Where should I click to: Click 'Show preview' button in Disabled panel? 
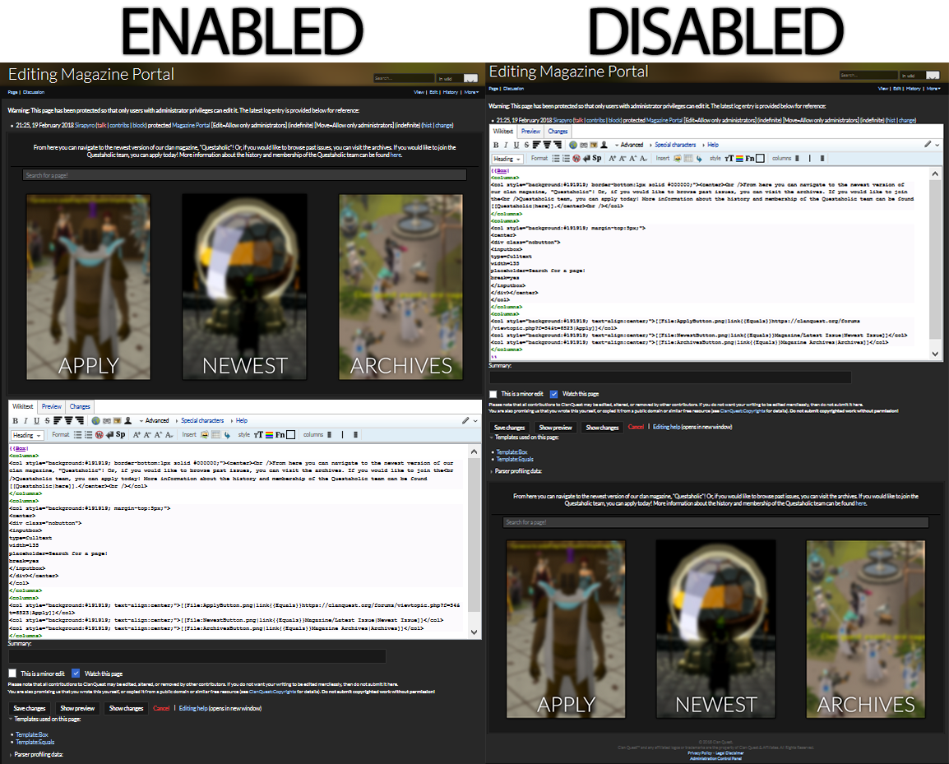pyautogui.click(x=555, y=428)
